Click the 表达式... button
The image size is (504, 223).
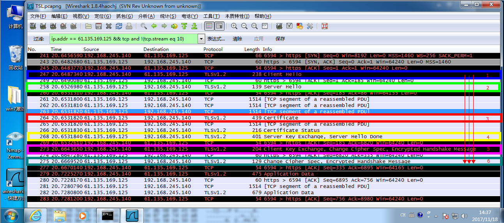click(216, 39)
